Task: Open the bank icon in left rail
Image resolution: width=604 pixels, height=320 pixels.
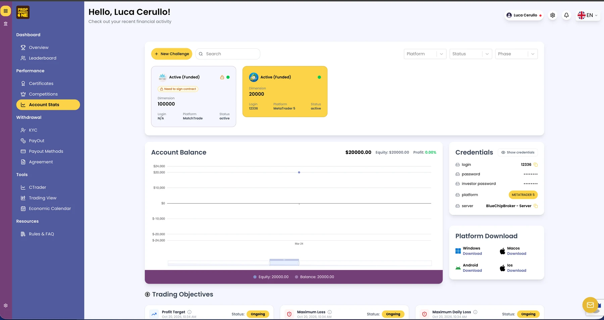Action: (6, 24)
